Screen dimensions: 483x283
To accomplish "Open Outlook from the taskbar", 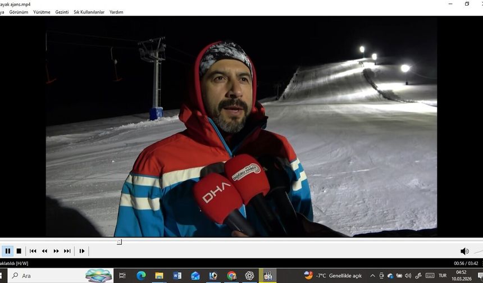I will pyautogui.click(x=195, y=276).
